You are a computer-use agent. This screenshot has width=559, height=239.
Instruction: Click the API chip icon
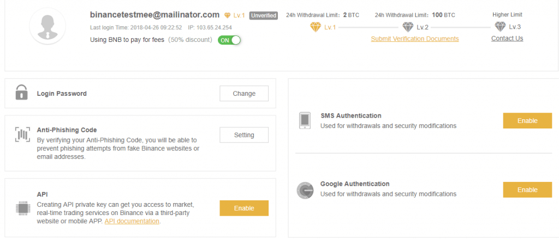click(23, 208)
